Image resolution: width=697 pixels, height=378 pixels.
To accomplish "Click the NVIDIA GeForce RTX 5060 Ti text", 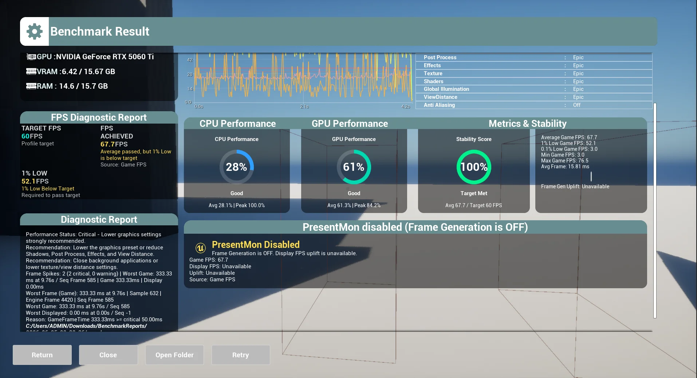I will [105, 57].
